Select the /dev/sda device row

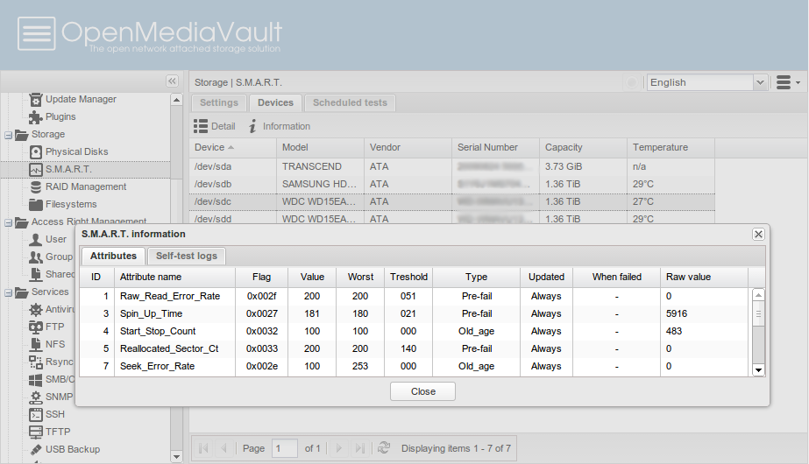pos(452,166)
